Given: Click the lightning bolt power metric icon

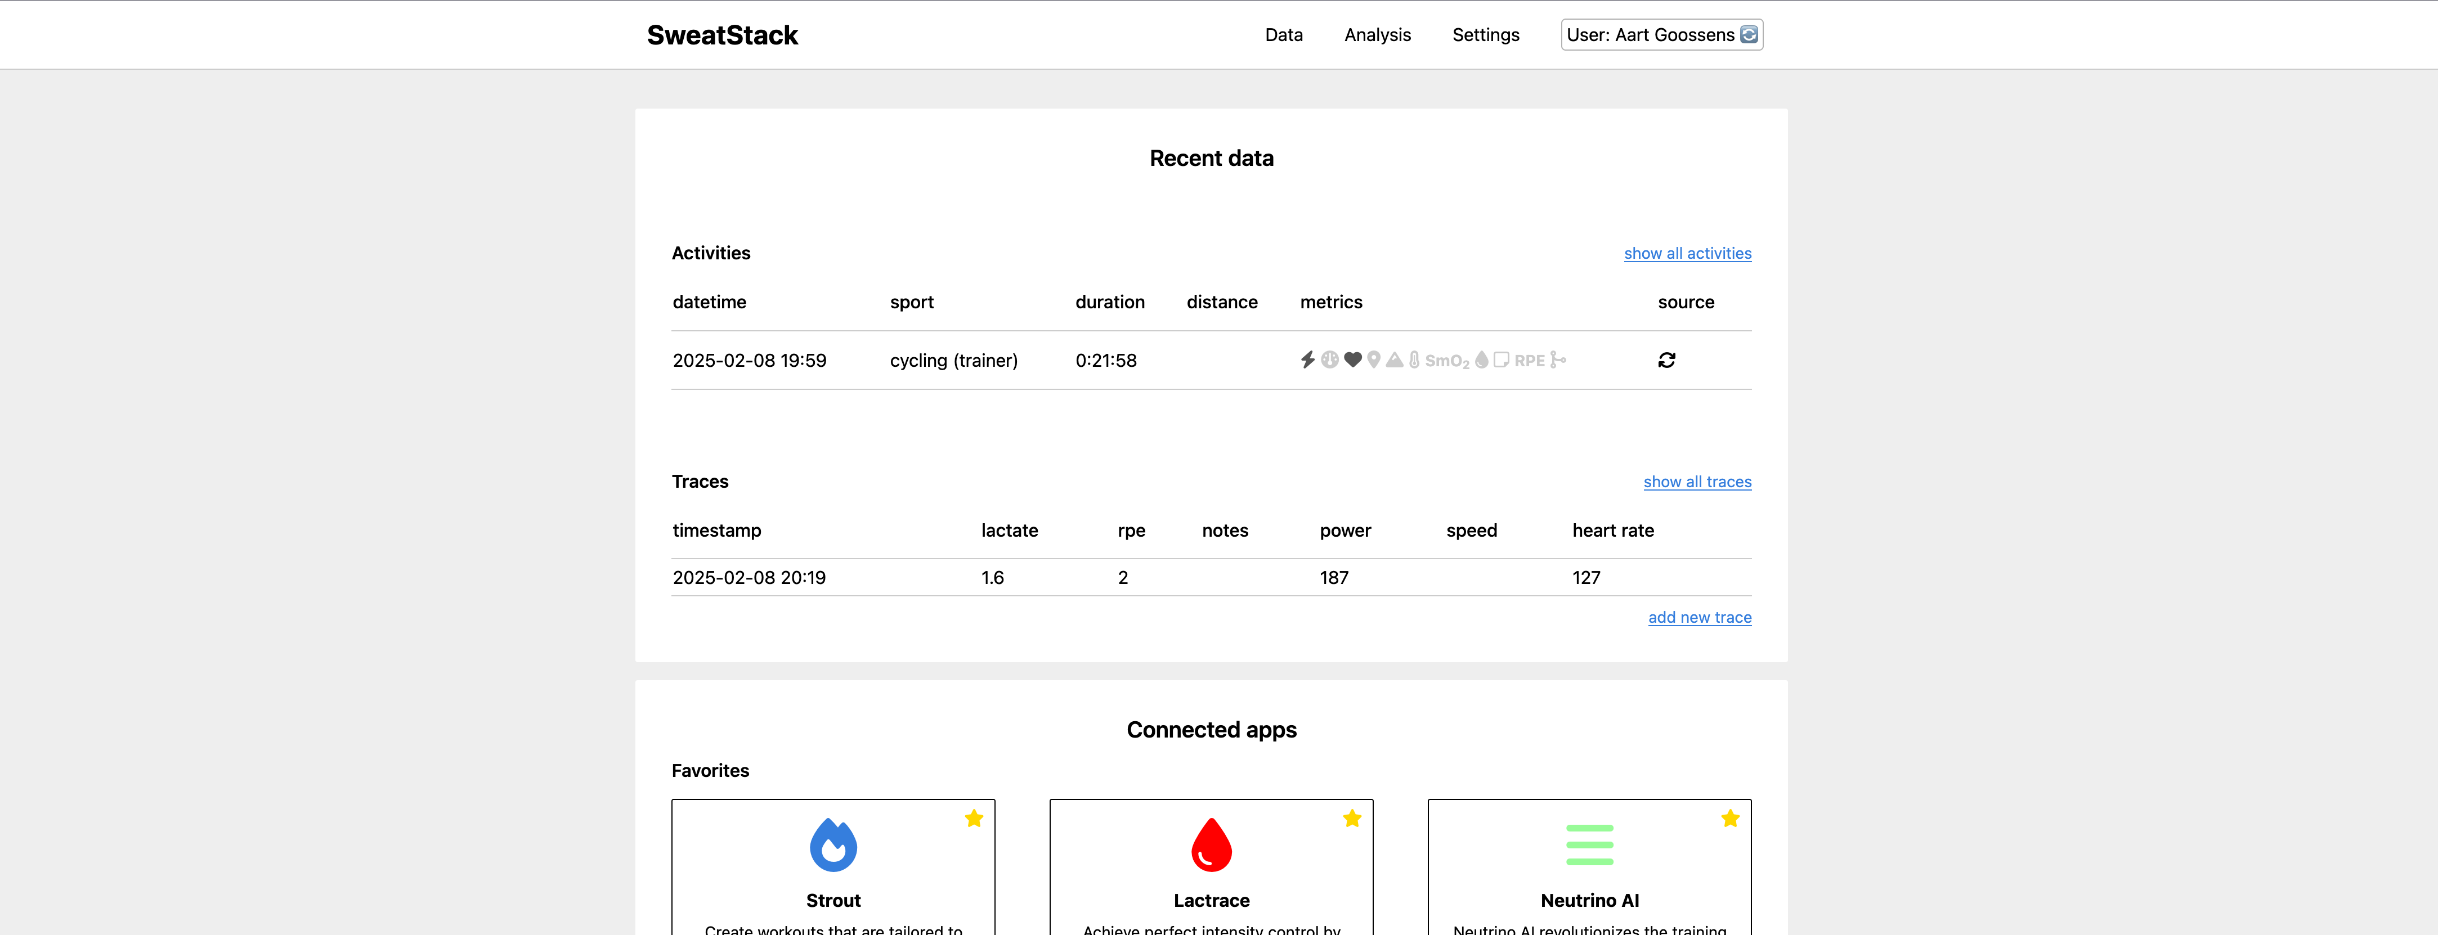Looking at the screenshot, I should click(x=1307, y=359).
